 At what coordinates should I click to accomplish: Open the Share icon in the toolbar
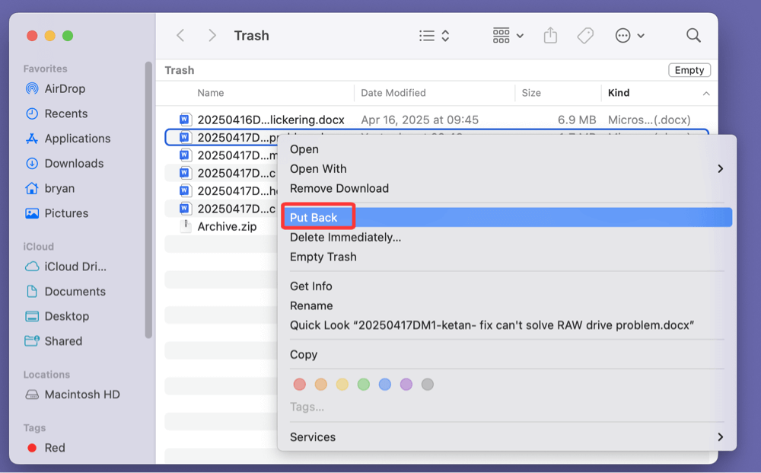click(550, 35)
